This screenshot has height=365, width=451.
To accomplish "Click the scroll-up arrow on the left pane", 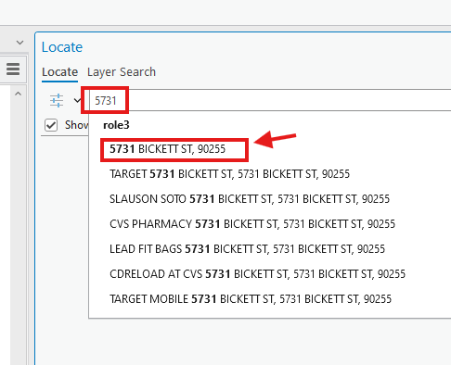I will (x=19, y=94).
